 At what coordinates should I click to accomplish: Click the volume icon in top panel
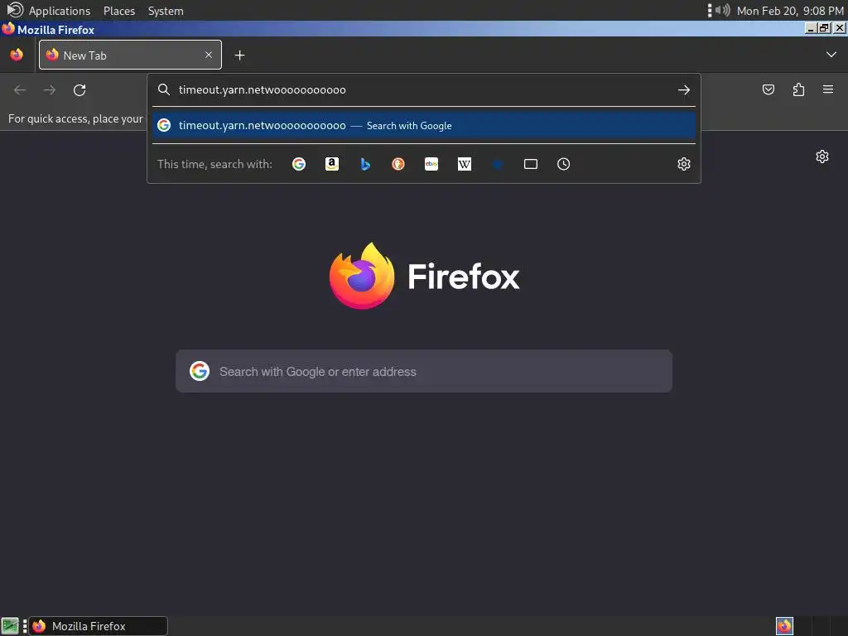click(x=722, y=10)
